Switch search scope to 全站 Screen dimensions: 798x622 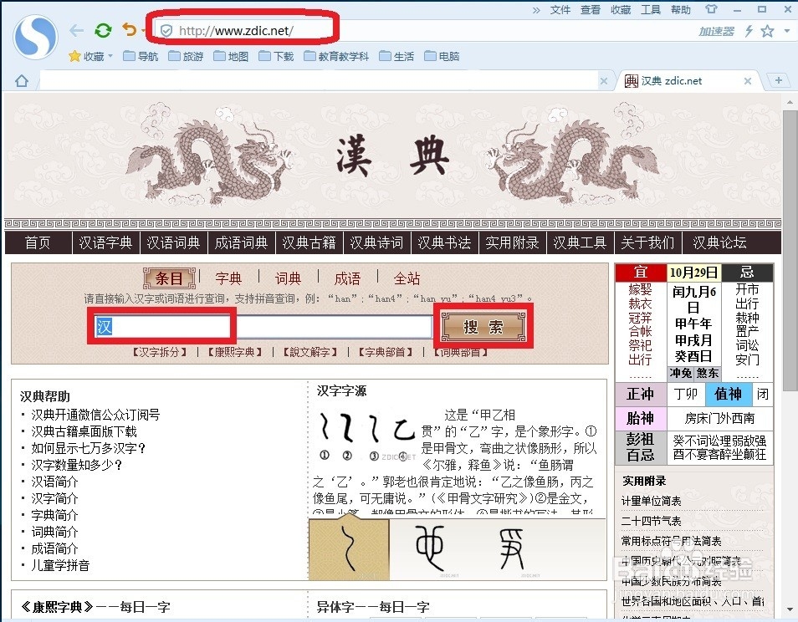[x=407, y=278]
